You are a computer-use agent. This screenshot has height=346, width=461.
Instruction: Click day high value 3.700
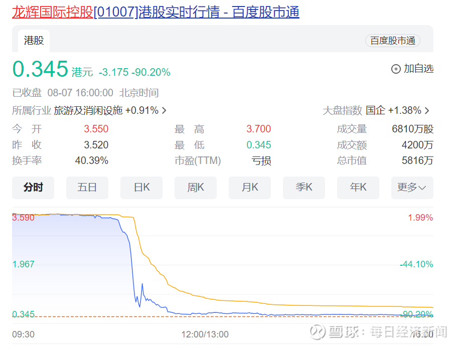258,129
